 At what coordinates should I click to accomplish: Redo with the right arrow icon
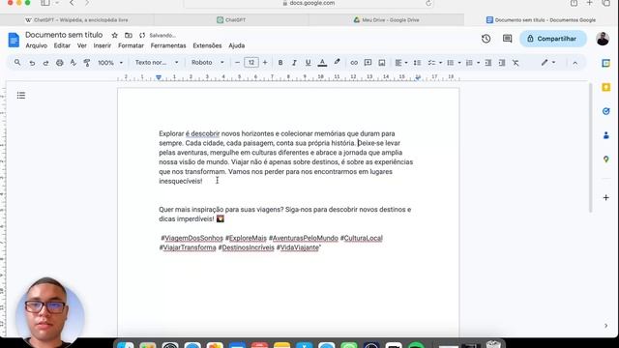click(45, 63)
